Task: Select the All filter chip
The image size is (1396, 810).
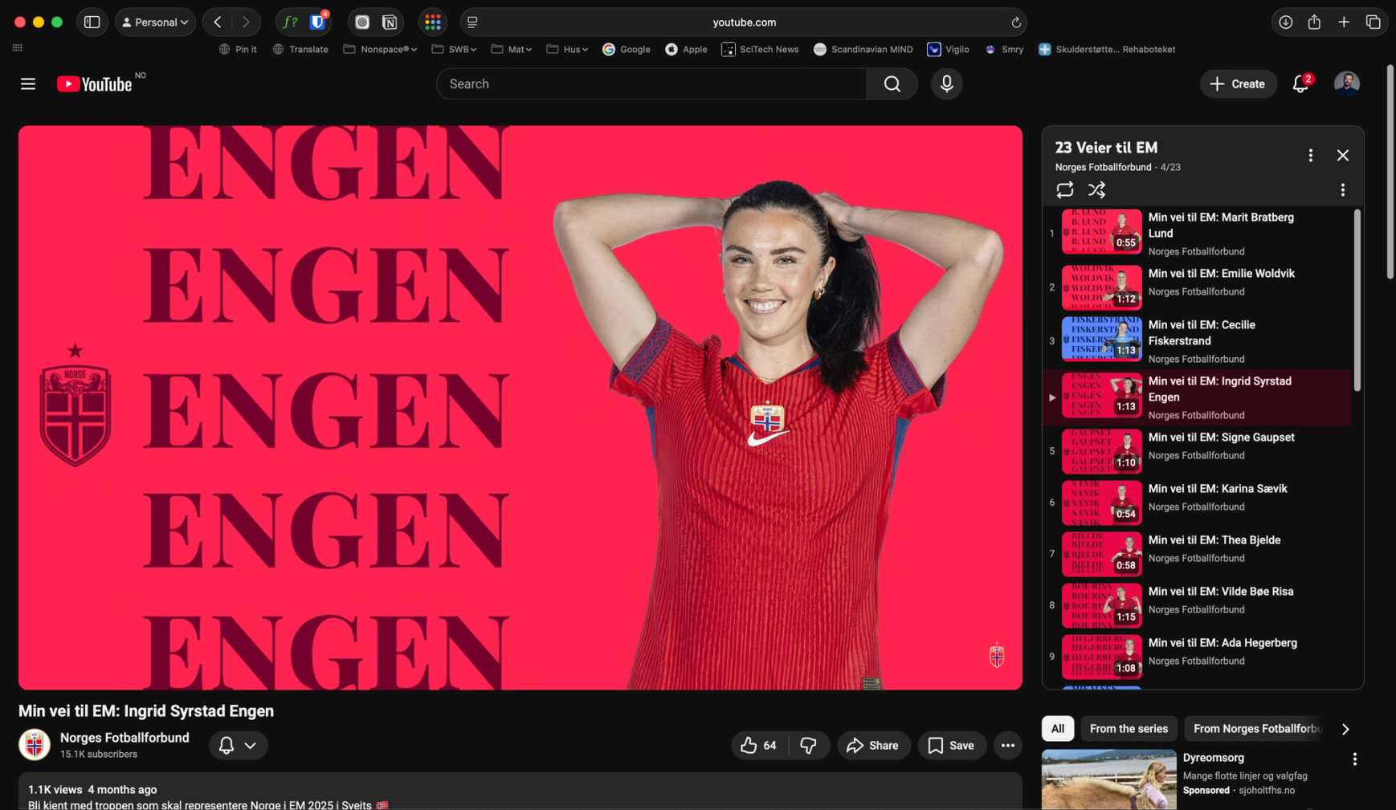Action: coord(1057,729)
